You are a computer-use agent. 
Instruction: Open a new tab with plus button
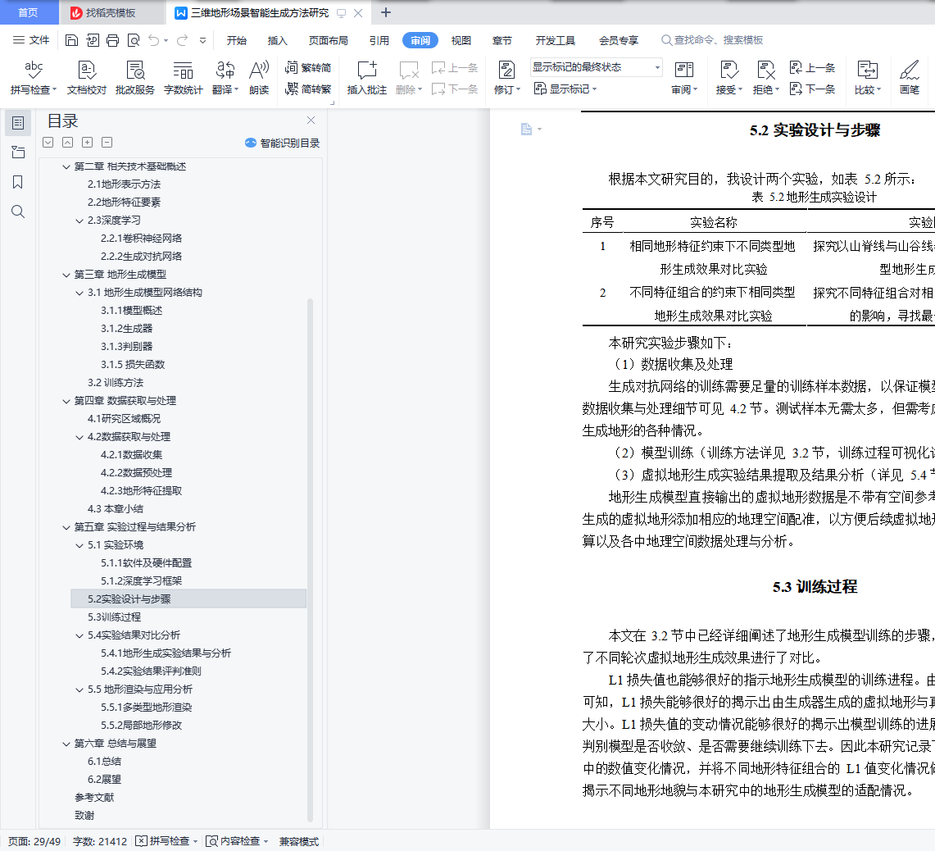pos(386,12)
